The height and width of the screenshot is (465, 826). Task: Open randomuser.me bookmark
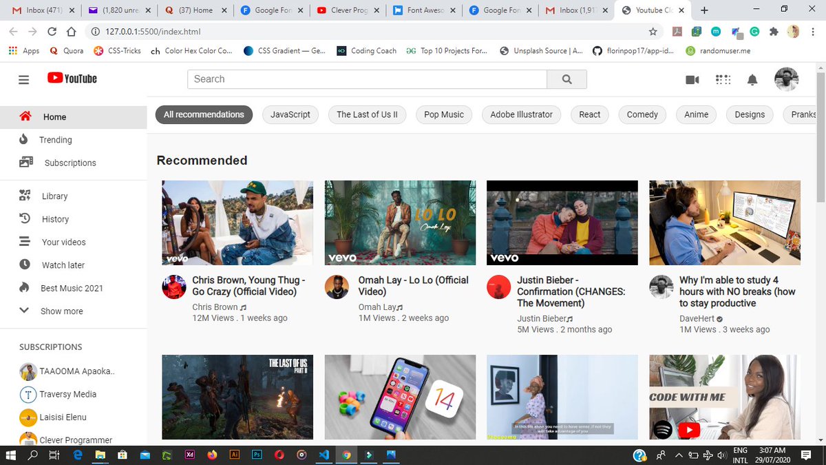pos(718,51)
